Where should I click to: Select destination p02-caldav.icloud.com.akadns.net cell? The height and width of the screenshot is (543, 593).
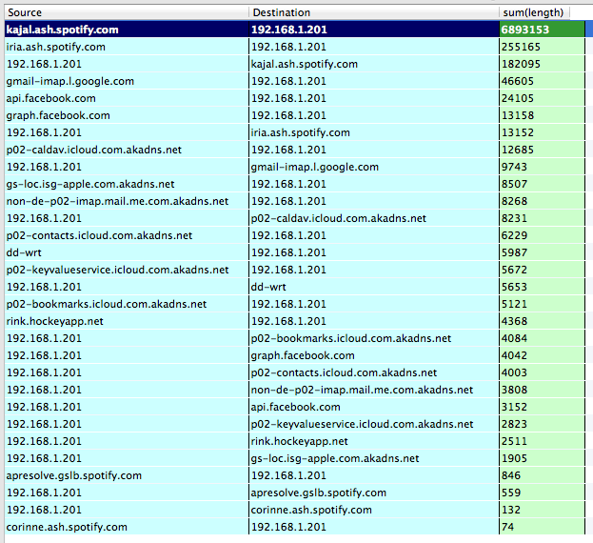coord(374,218)
